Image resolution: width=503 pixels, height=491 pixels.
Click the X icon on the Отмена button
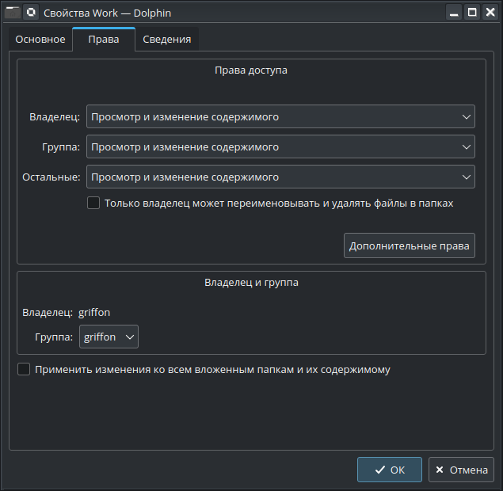440,470
